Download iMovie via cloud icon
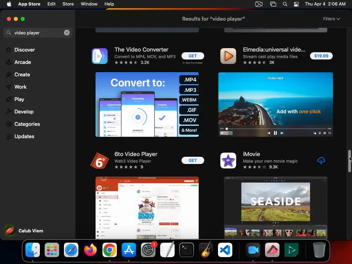The height and width of the screenshot is (264, 352). click(x=321, y=160)
